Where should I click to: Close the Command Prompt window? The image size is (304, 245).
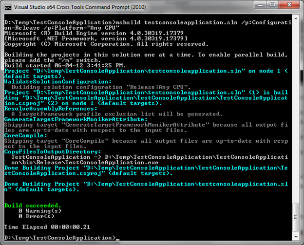(289, 5)
